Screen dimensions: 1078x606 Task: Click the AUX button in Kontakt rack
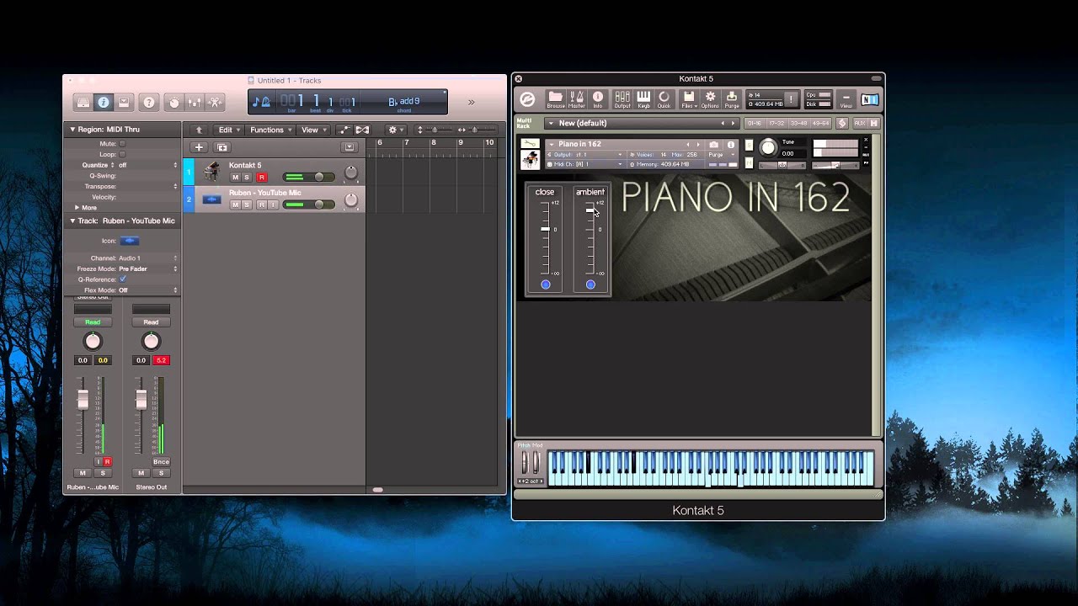(860, 123)
